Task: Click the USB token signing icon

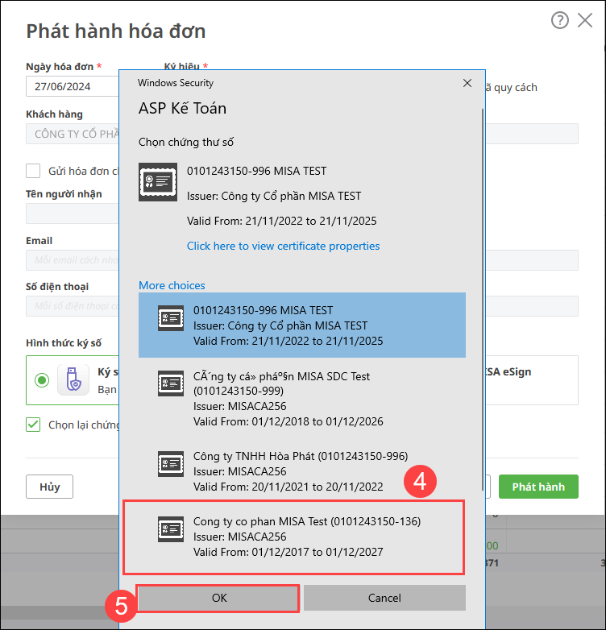Action: pyautogui.click(x=73, y=379)
